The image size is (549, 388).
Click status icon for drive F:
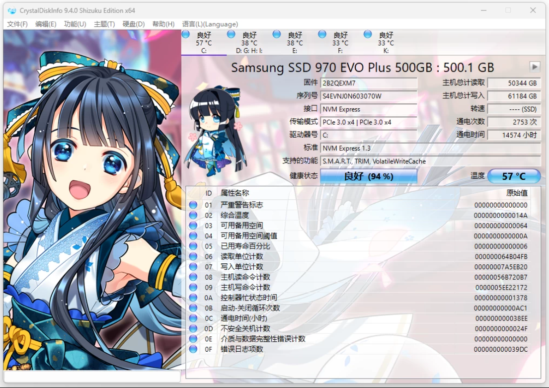[322, 34]
